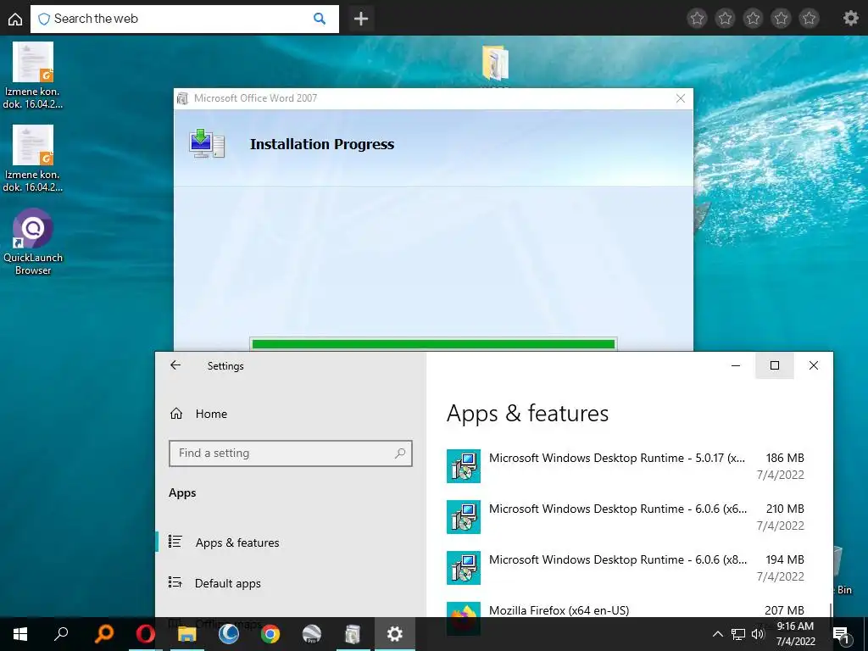Open taskbar search magnifier
Image resolution: width=868 pixels, height=651 pixels.
pyautogui.click(x=61, y=633)
